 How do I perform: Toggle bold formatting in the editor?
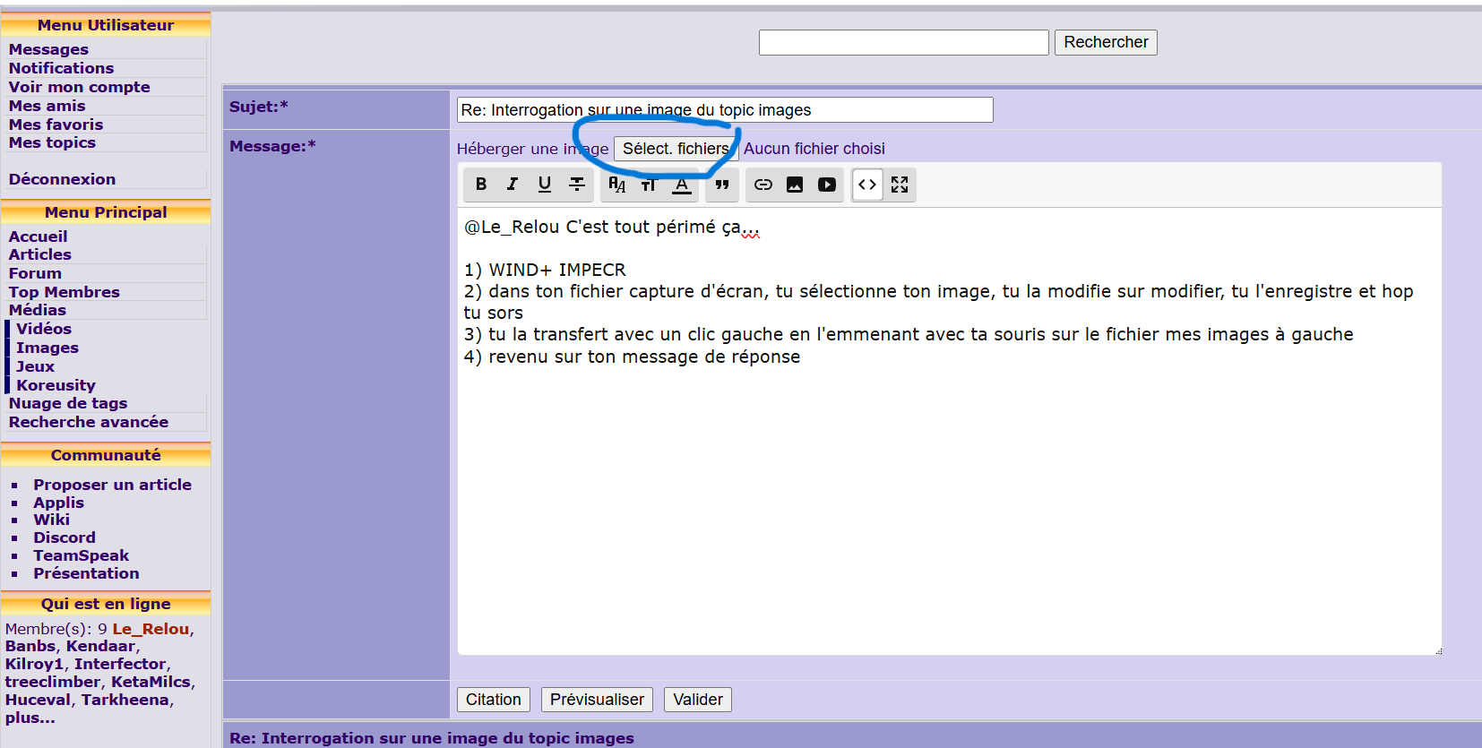pyautogui.click(x=481, y=185)
